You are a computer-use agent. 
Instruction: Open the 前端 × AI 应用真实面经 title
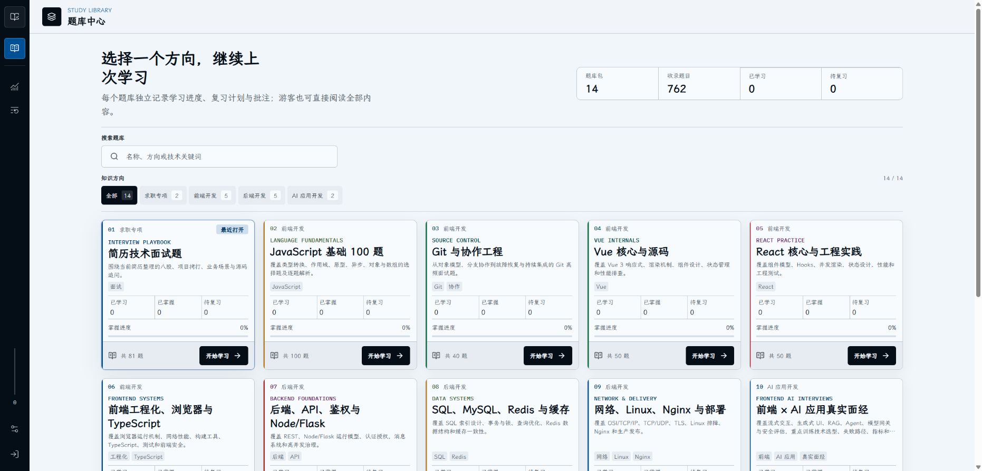[812, 409]
